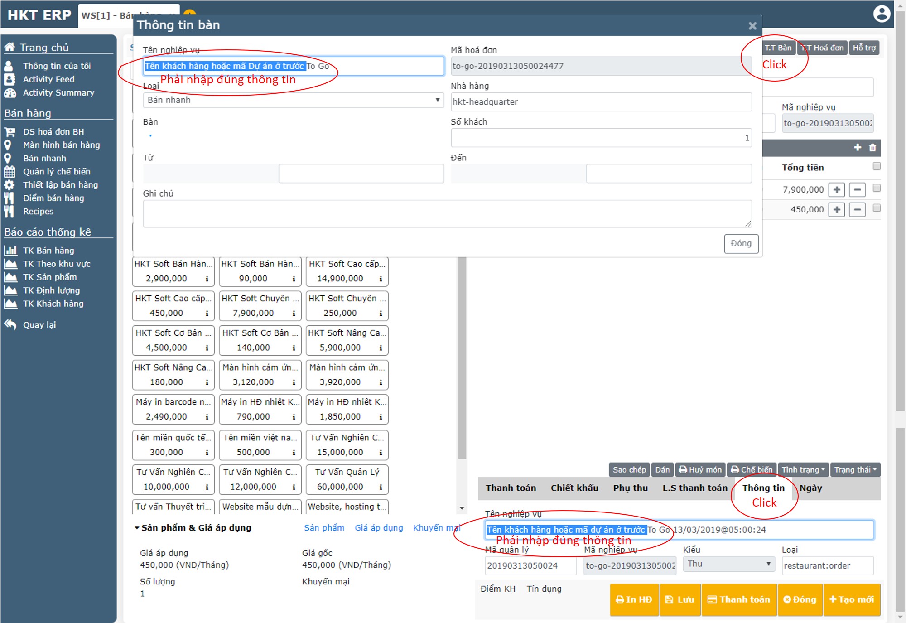
Task: Click the yellow Thanh toán button
Action: point(739,599)
